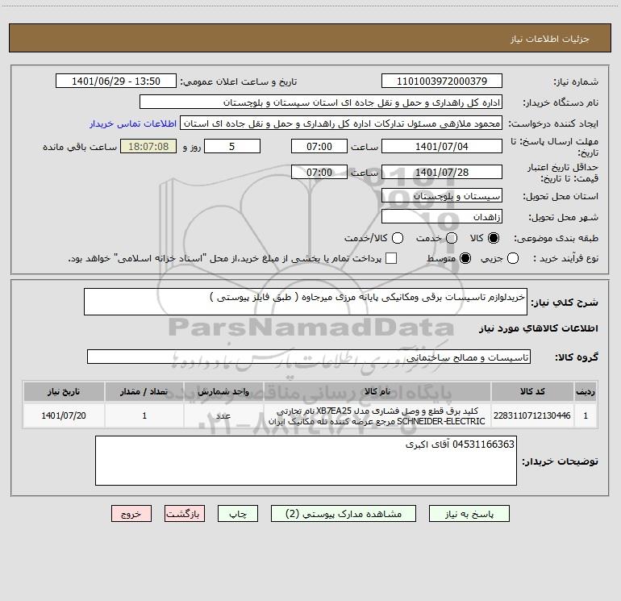This screenshot has height=601, width=621.
Task: Click the general need description text box
Action: click(306, 302)
